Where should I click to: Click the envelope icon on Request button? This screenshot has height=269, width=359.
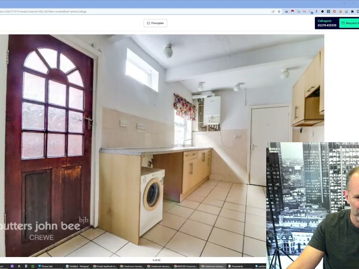coord(343,23)
